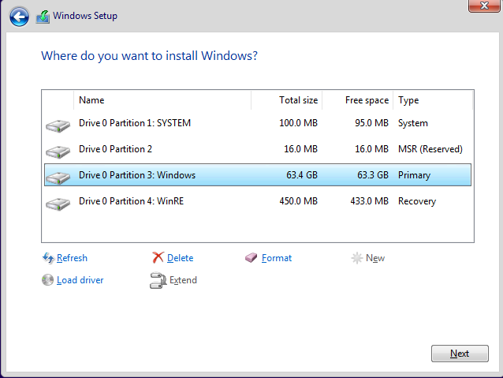
Task: Sort by the Name column header
Action: coord(162,100)
